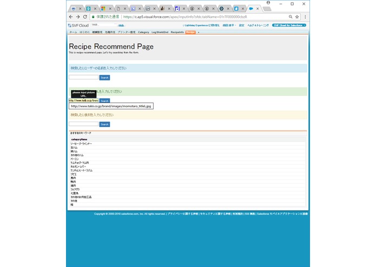Open the 設定 link in header

point(241,25)
